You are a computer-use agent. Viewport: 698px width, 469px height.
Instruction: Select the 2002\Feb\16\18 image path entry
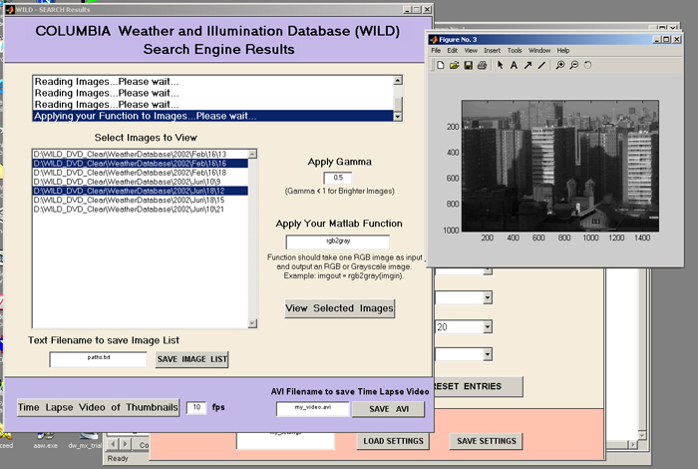point(130,172)
